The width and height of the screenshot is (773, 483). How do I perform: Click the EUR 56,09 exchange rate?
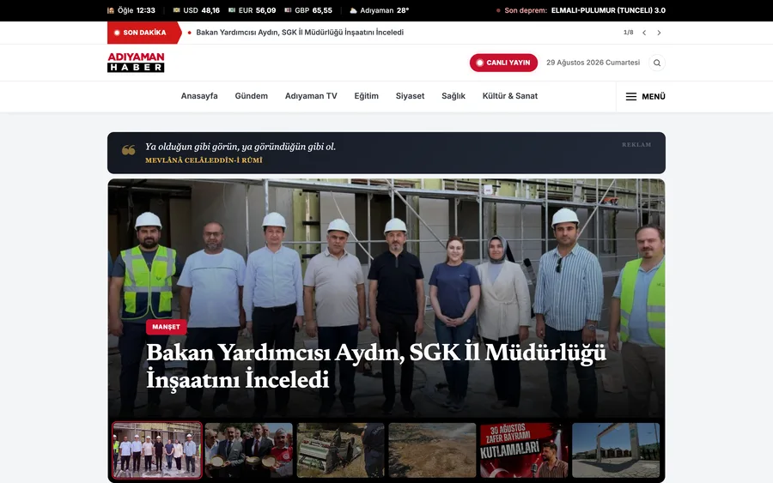tap(252, 10)
